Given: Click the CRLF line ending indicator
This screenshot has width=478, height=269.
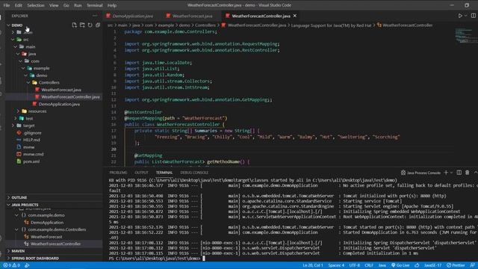Looking at the screenshot, I should [369, 265].
